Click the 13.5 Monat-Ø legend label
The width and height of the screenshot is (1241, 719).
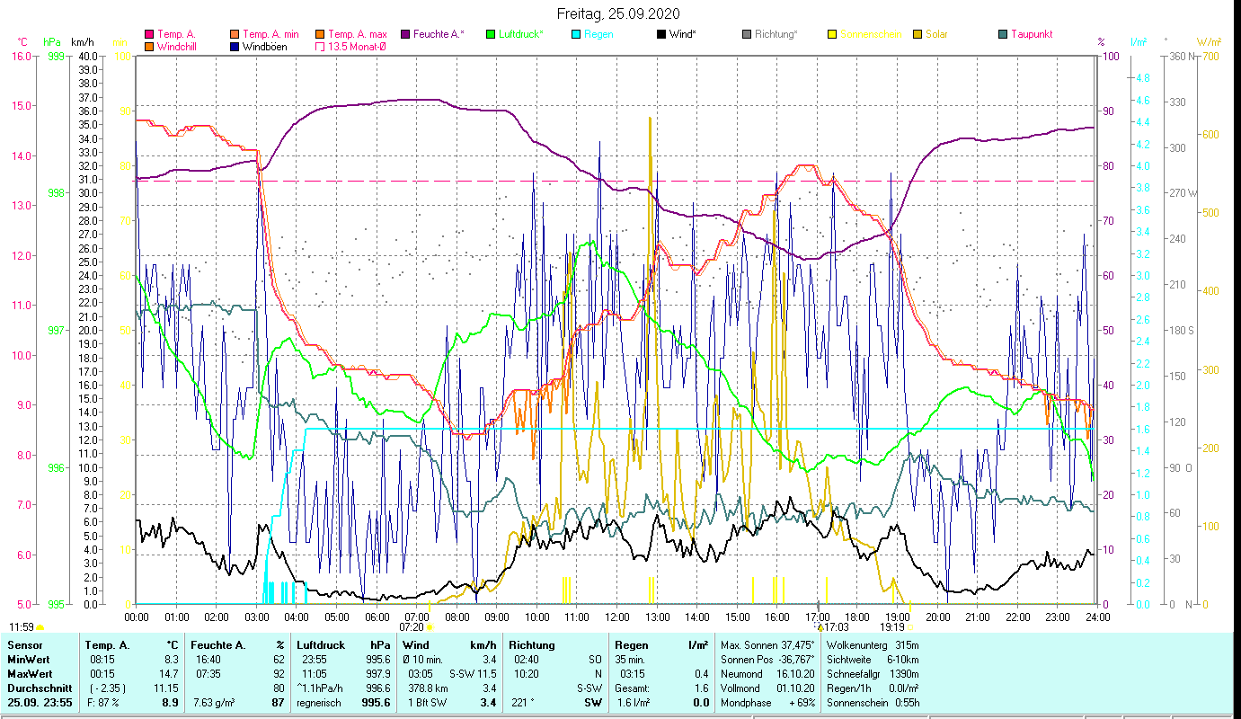pos(357,47)
